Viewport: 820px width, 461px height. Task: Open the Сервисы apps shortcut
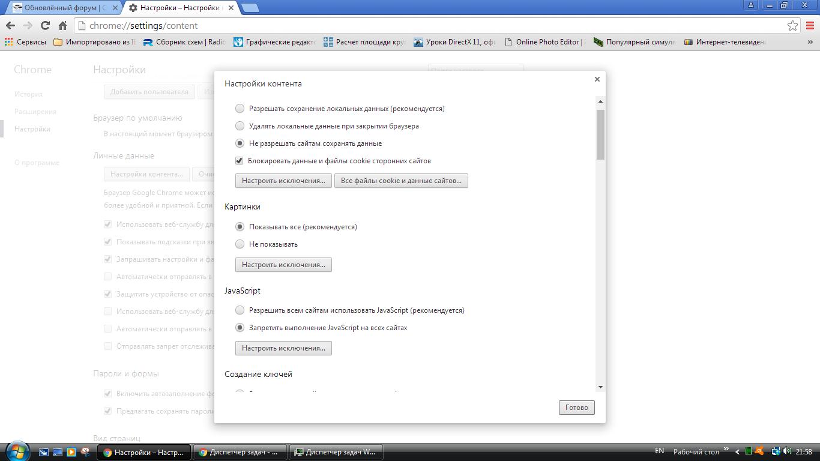[x=25, y=42]
